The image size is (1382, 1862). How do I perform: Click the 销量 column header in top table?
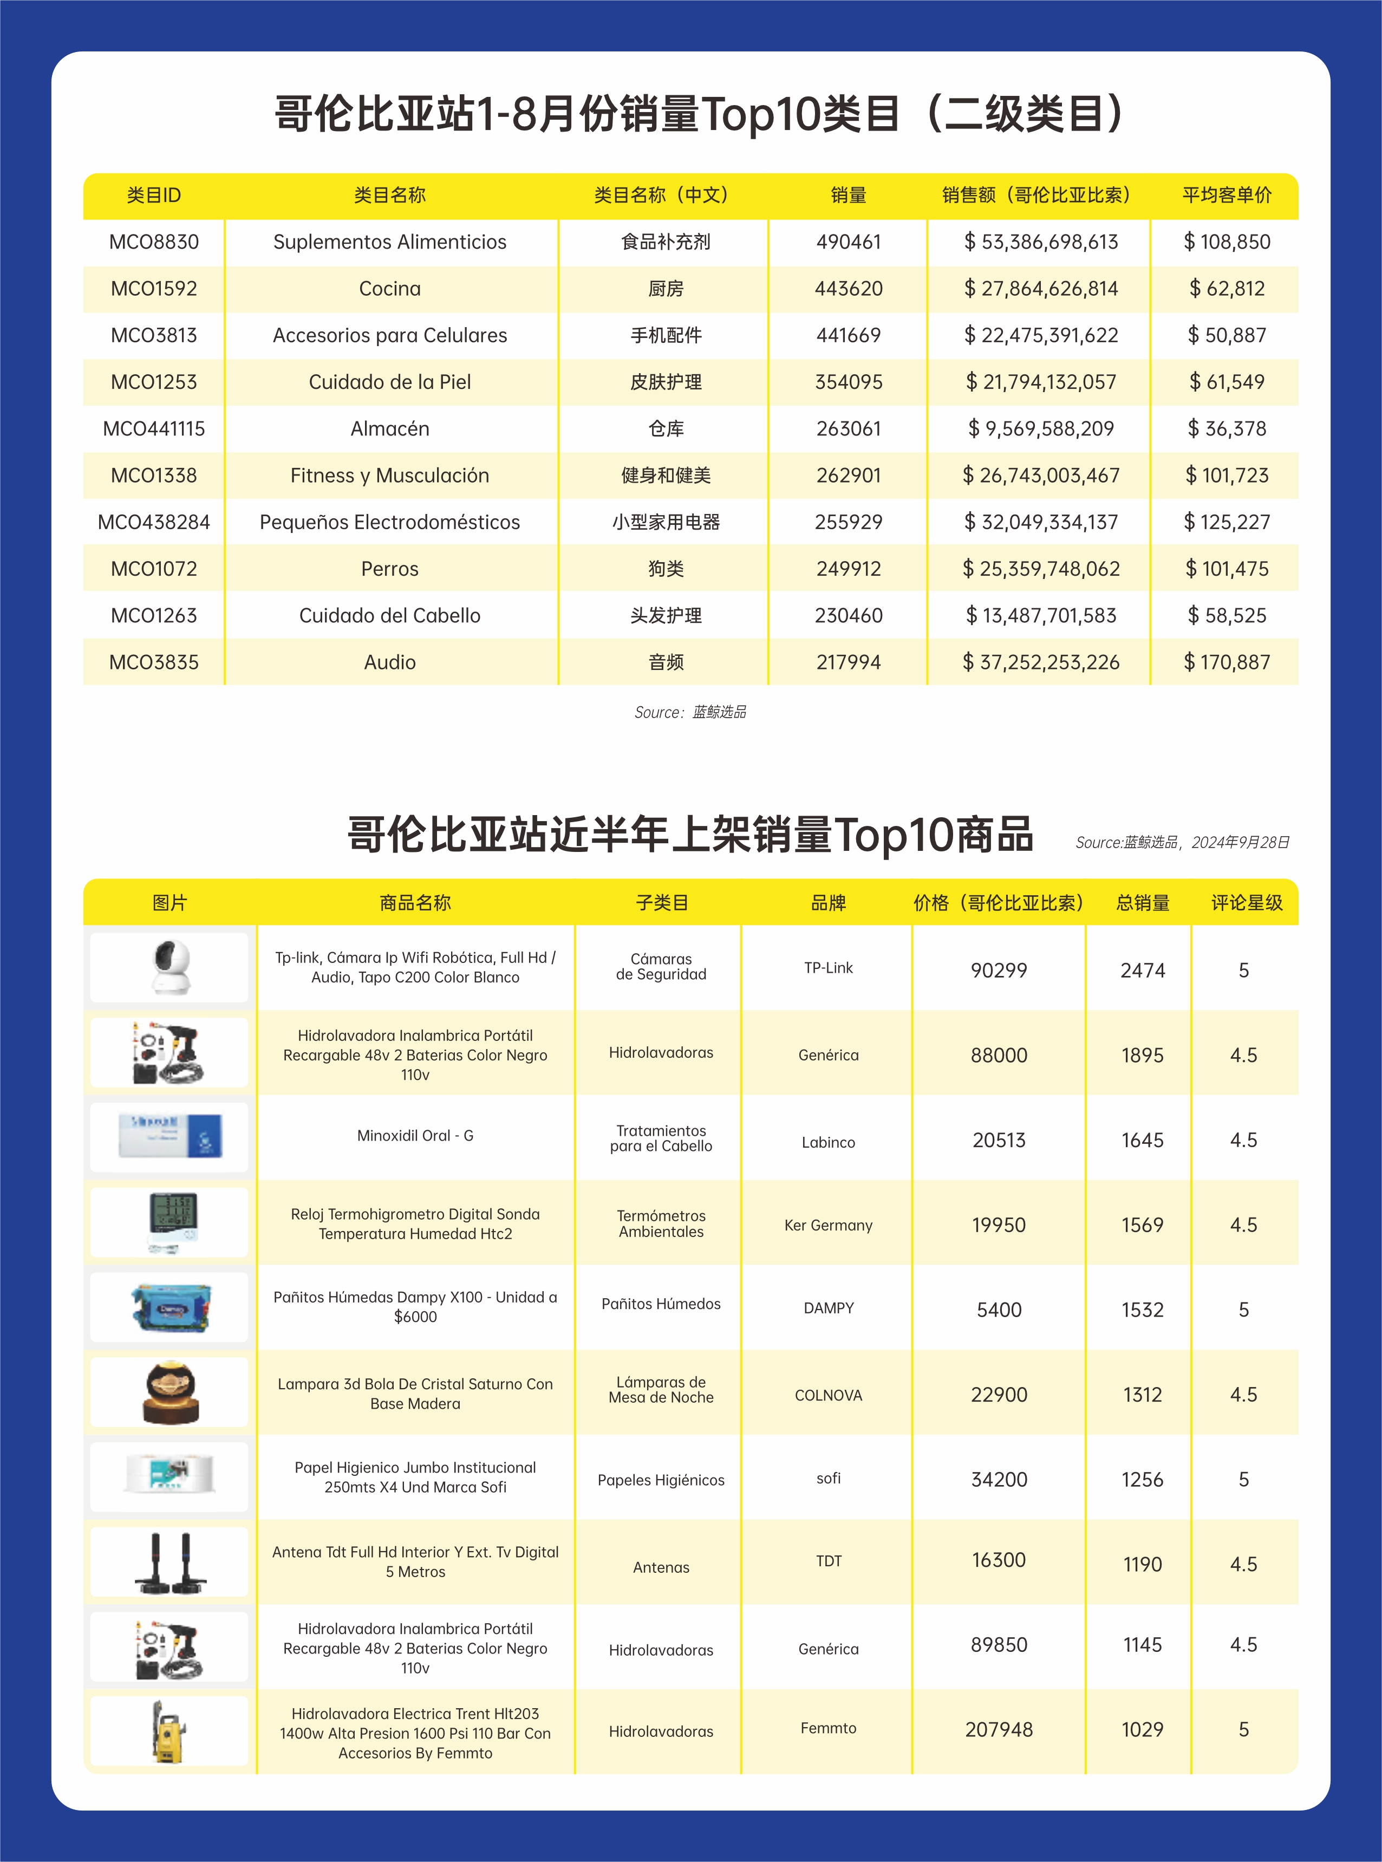pos(848,196)
